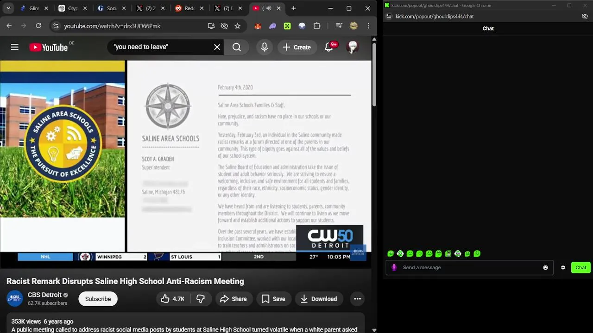Reload the YouTube page
The width and height of the screenshot is (593, 333).
pyautogui.click(x=38, y=26)
